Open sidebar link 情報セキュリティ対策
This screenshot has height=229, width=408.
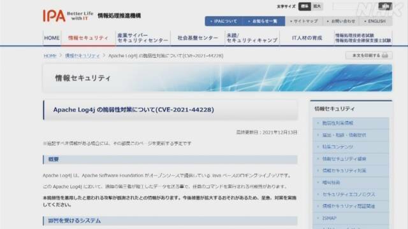344,170
